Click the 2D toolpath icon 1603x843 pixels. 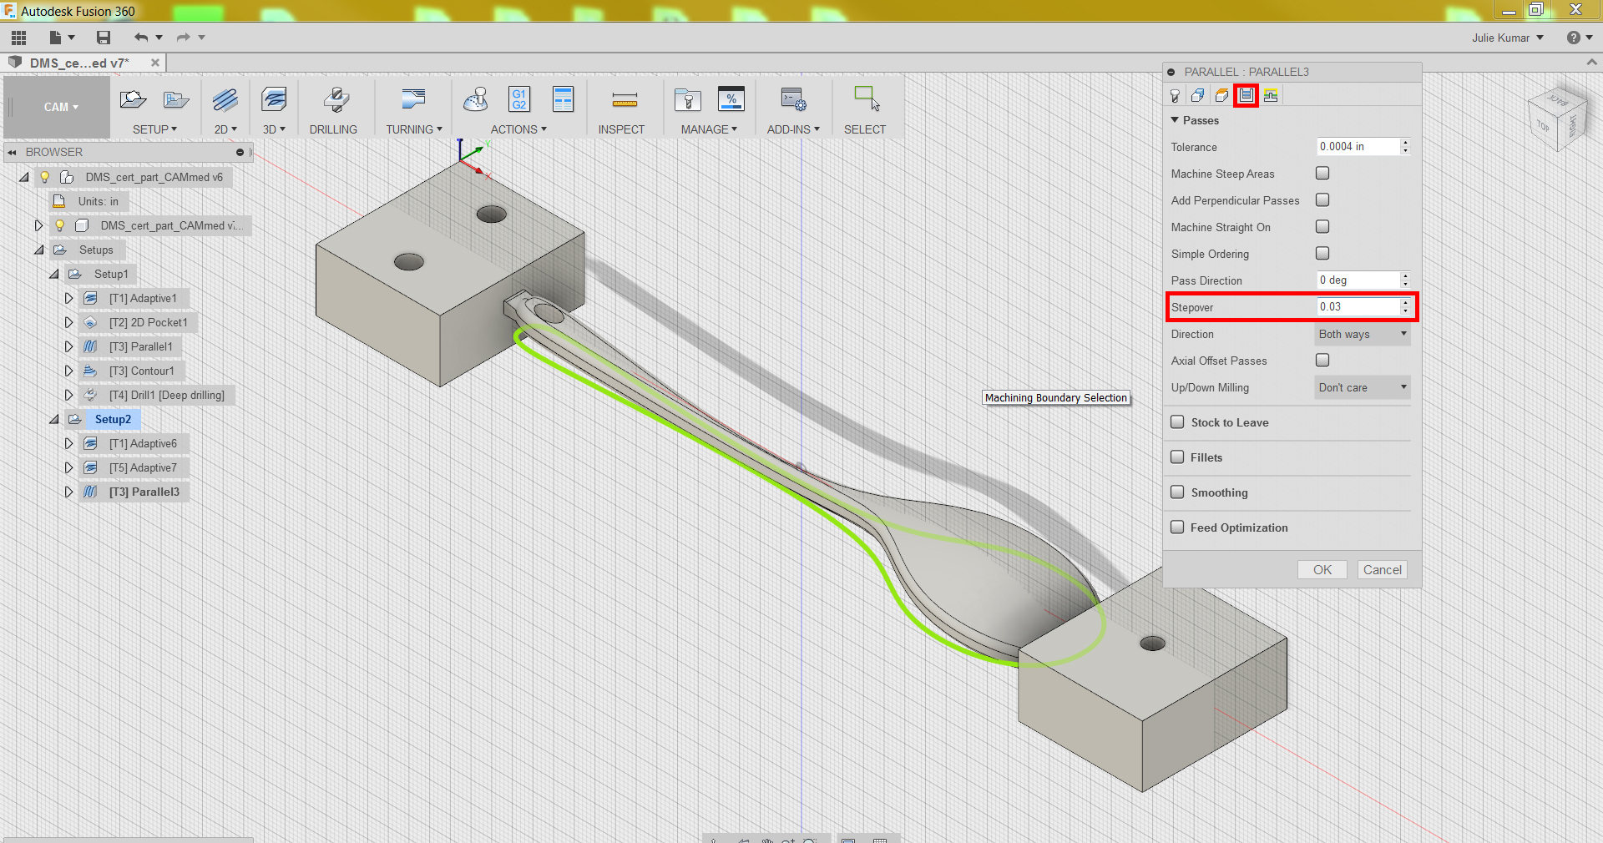click(x=225, y=100)
